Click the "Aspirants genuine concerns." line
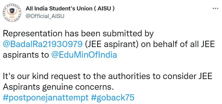The image size is (222, 104). click(58, 87)
